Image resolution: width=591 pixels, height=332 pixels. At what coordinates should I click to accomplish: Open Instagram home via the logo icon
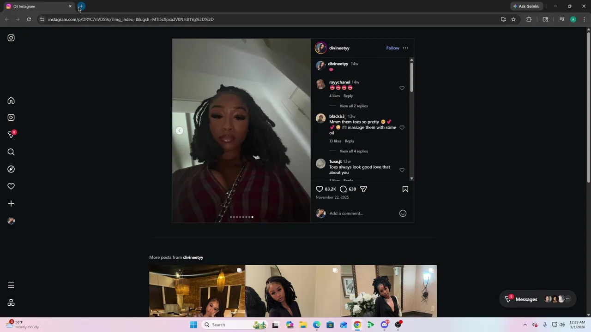coord(11,38)
